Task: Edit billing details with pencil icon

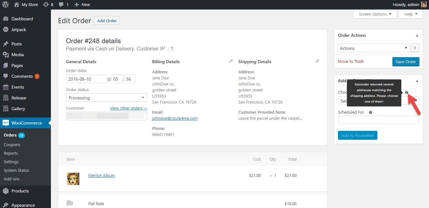Action: click(231, 61)
